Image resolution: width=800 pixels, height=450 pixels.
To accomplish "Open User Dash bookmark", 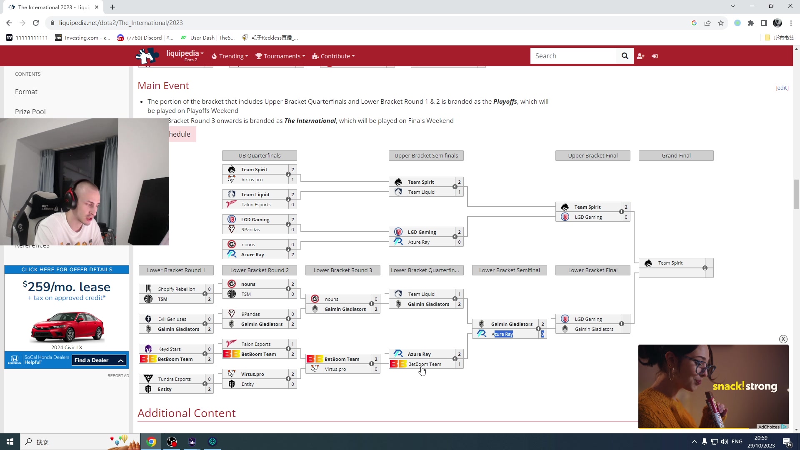I will [207, 37].
